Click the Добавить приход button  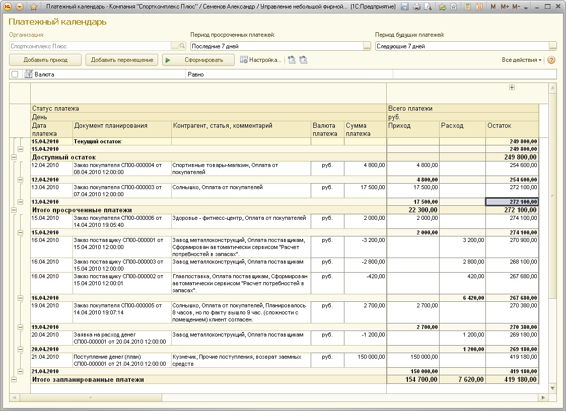pyautogui.click(x=45, y=60)
